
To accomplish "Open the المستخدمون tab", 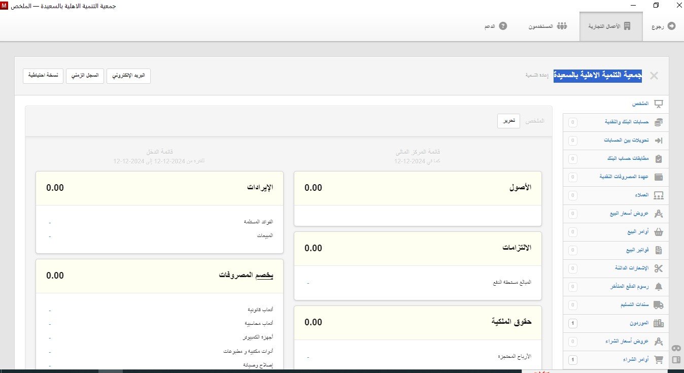I will [548, 26].
